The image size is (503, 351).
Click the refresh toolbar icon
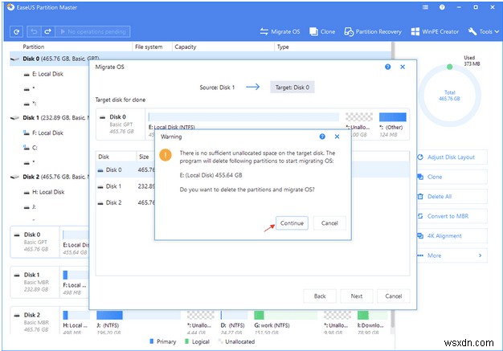(16, 32)
